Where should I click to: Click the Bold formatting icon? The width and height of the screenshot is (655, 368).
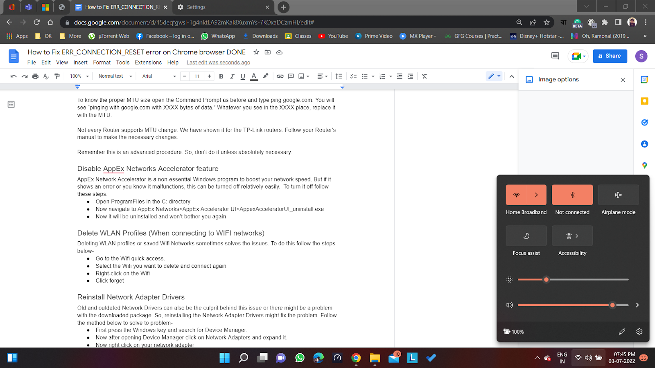coord(221,76)
